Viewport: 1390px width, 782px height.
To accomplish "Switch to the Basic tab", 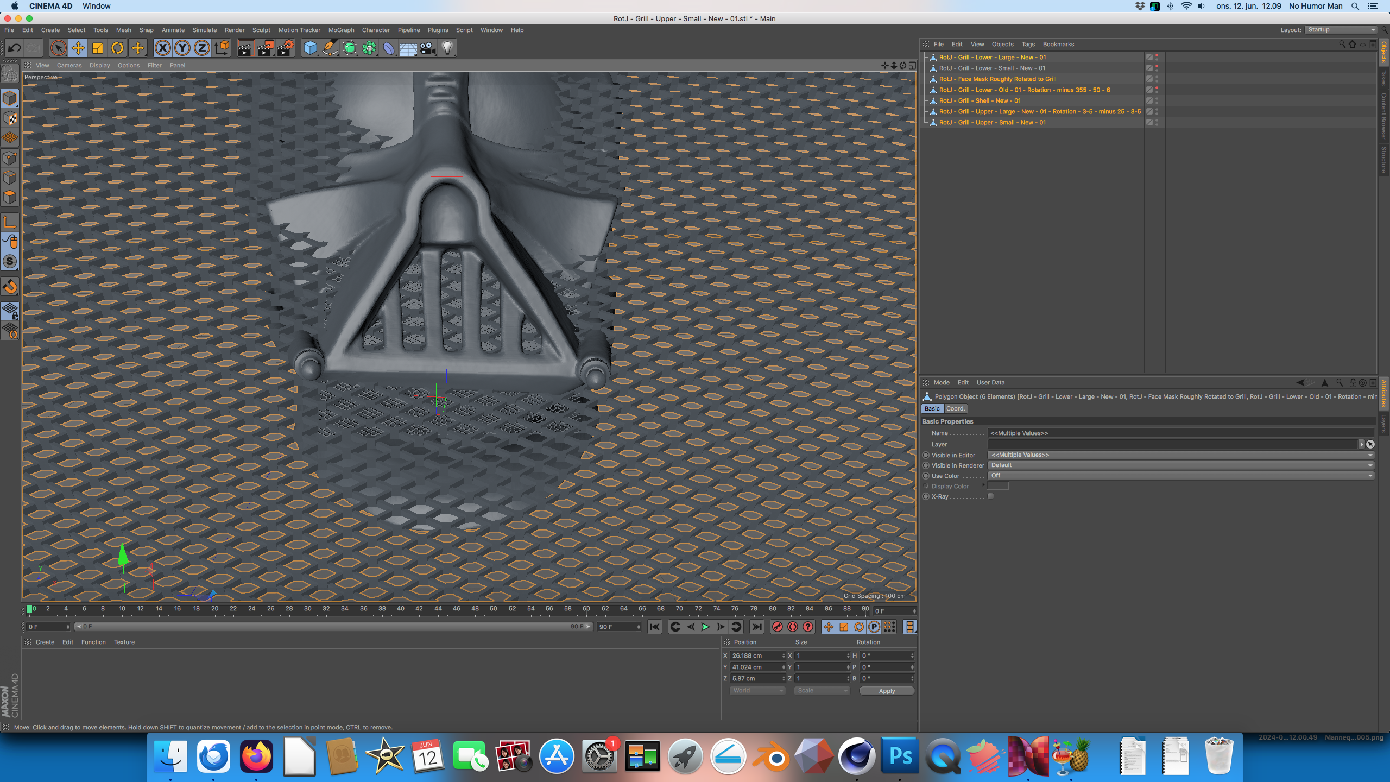I will tap(932, 408).
